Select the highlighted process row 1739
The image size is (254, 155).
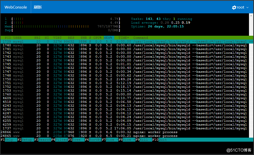(127, 42)
